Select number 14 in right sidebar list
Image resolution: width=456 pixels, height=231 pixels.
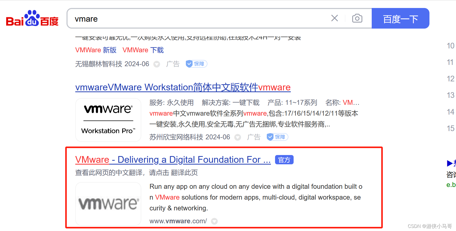pyautogui.click(x=451, y=112)
